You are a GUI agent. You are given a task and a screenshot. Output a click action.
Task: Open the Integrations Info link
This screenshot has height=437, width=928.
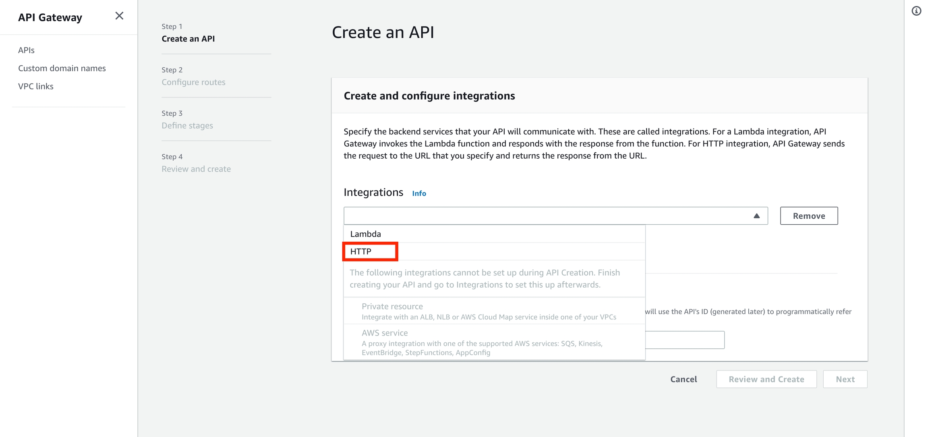coord(419,193)
